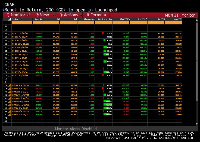Click orange input field under Chg on Day

pyautogui.click(x=86, y=23)
